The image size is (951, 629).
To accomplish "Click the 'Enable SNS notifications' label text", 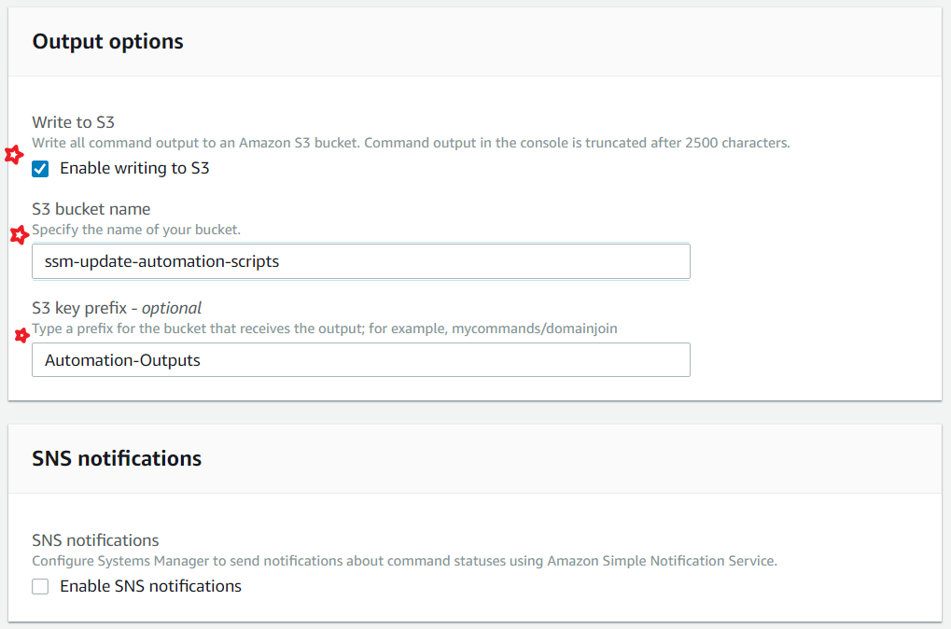I will [x=150, y=586].
